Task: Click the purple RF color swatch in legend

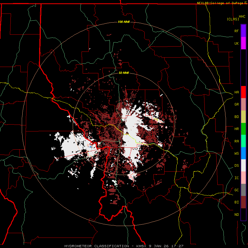Action: [243, 31]
